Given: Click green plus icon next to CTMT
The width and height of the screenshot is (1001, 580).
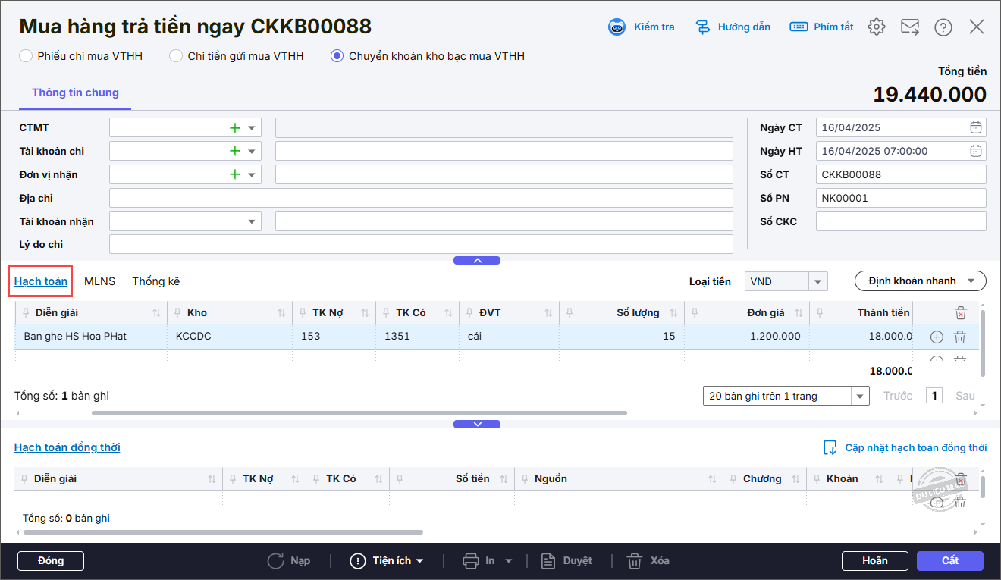Looking at the screenshot, I should coord(235,128).
